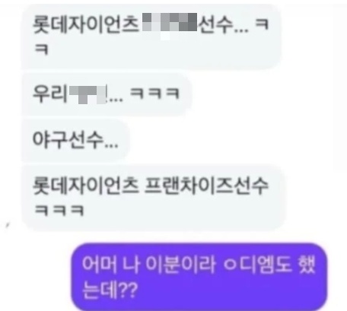This screenshot has width=347, height=311.
Task: Click the word "프랜차이즈선수"
Action: pyautogui.click(x=206, y=186)
